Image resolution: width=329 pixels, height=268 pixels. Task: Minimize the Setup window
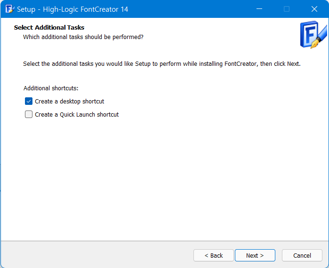pyautogui.click(x=259, y=9)
